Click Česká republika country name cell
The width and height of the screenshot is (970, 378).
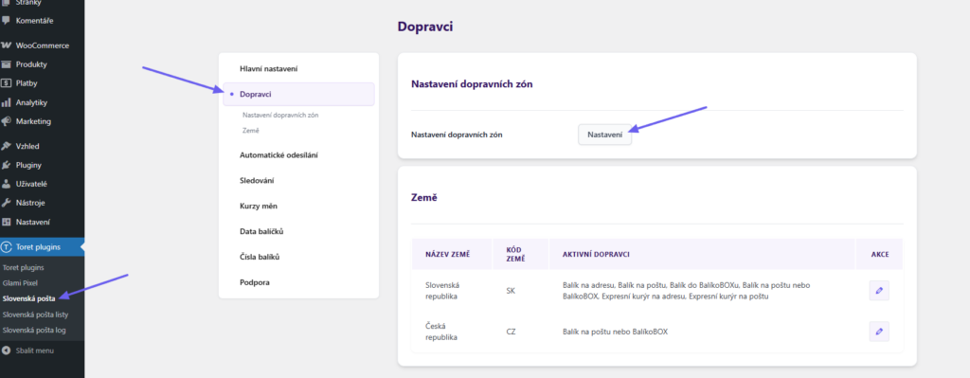coord(452,332)
